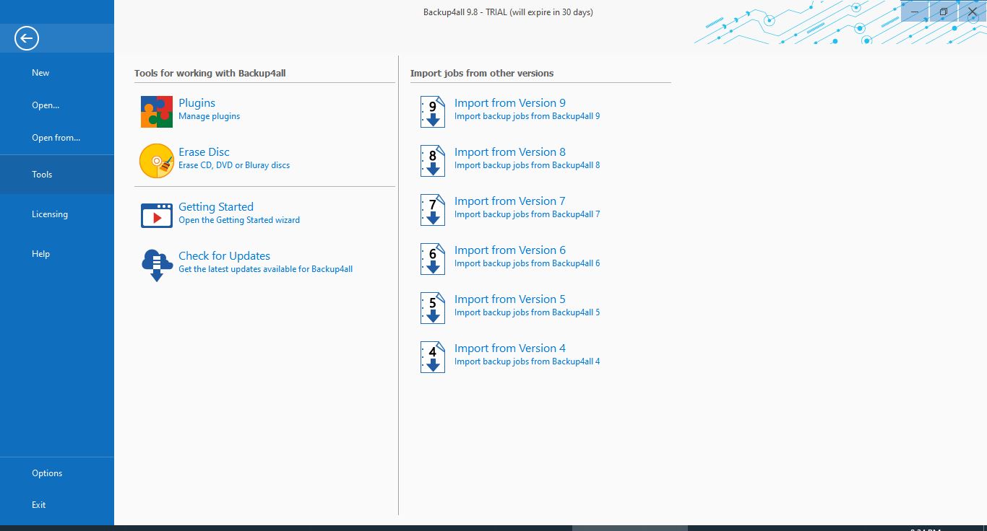
Task: Click the Import Version 6 document icon
Action: (433, 259)
